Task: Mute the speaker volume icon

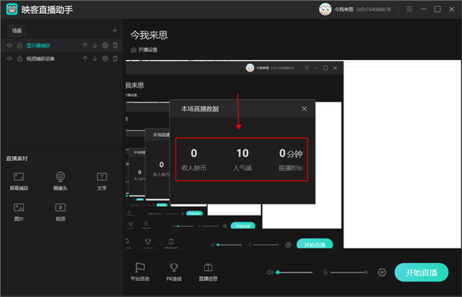Action: (x=269, y=272)
